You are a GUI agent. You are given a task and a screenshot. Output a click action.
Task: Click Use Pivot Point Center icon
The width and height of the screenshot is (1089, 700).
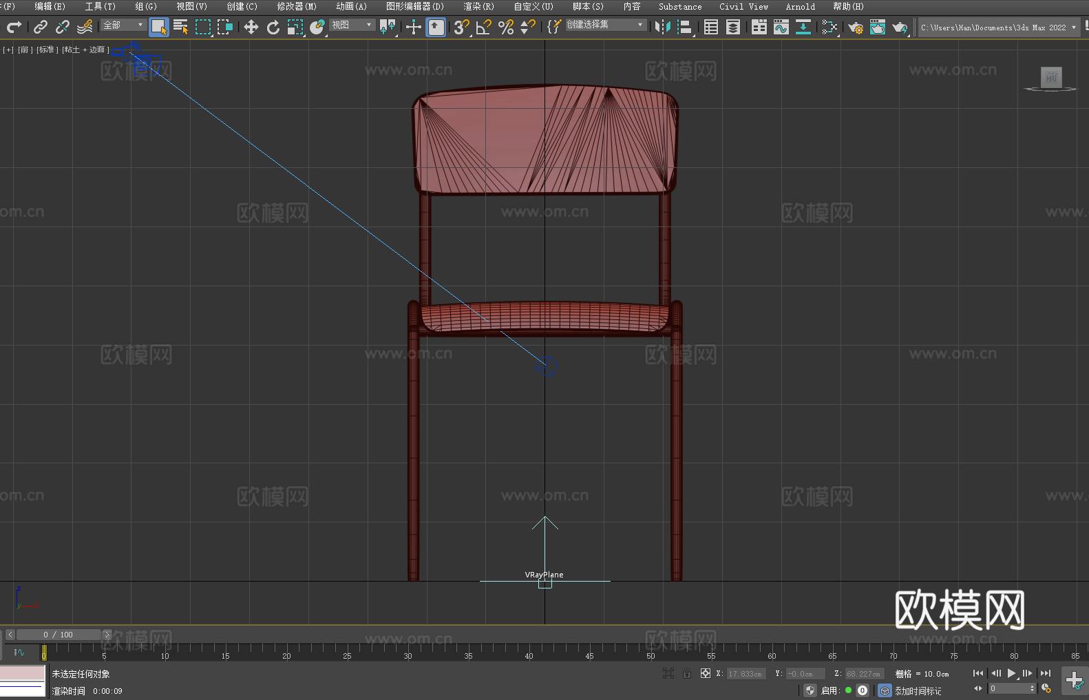[x=388, y=27]
